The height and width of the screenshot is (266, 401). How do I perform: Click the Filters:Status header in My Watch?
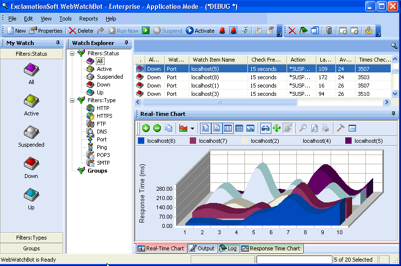(x=31, y=54)
